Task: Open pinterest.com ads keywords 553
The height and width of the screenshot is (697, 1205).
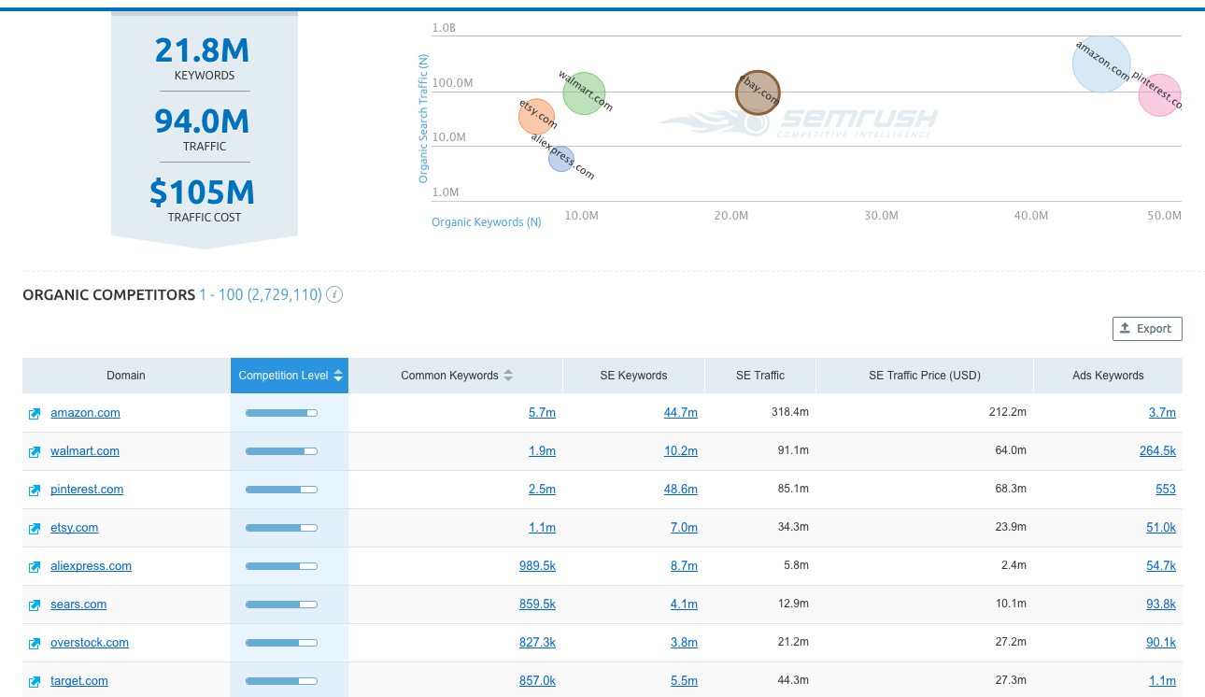Action: (x=1166, y=490)
